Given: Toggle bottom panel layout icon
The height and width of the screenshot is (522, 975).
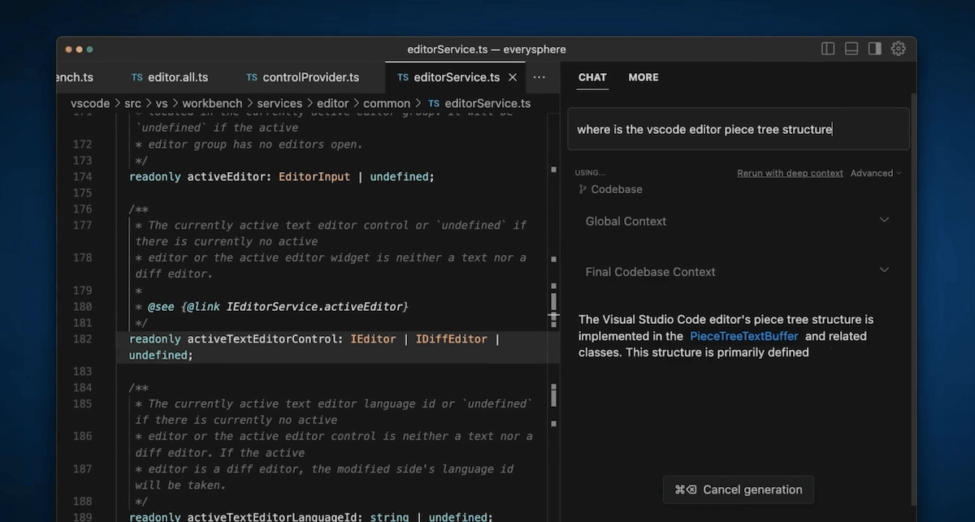Looking at the screenshot, I should click(851, 49).
